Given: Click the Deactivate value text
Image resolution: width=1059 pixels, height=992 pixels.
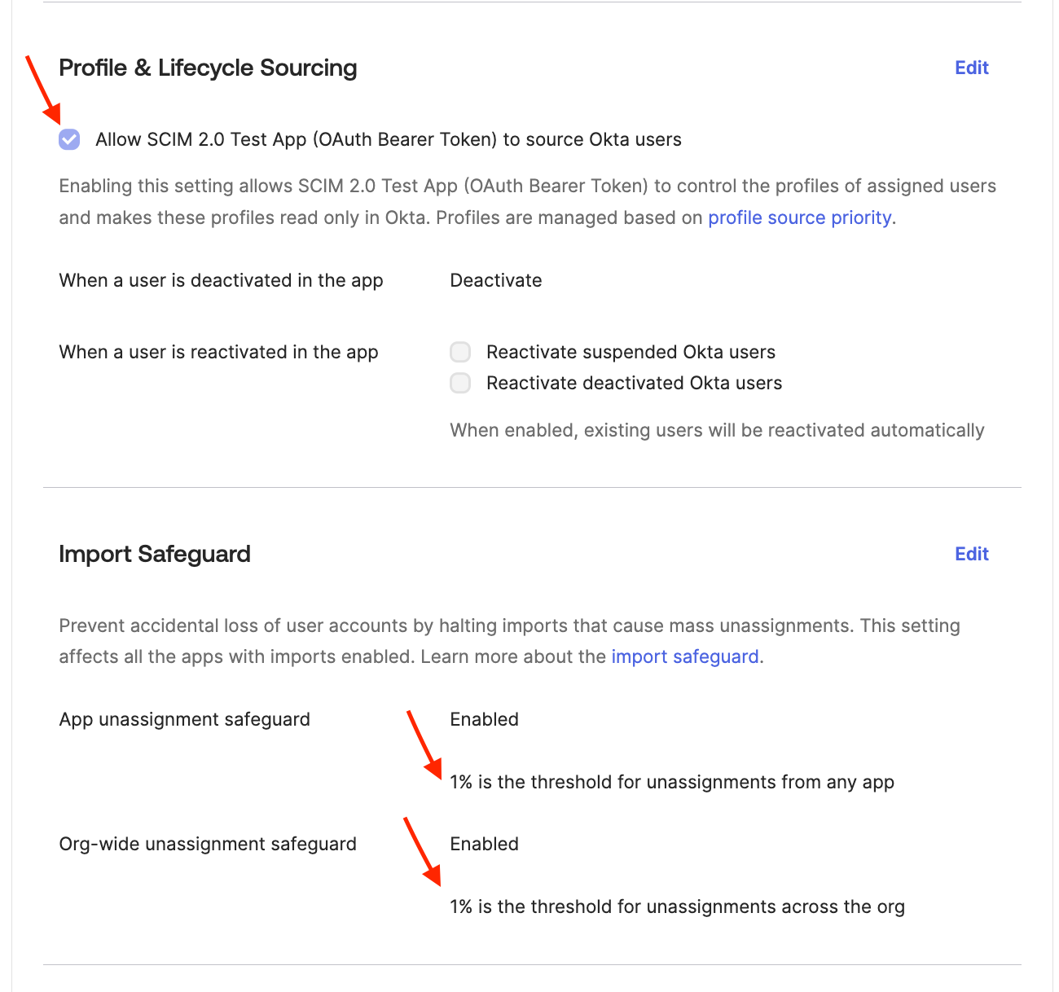Looking at the screenshot, I should [x=496, y=280].
